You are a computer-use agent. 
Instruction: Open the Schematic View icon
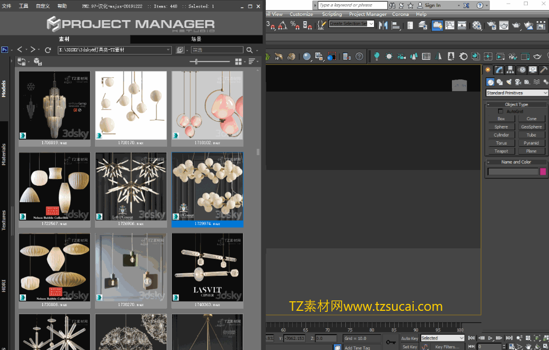coord(462,25)
